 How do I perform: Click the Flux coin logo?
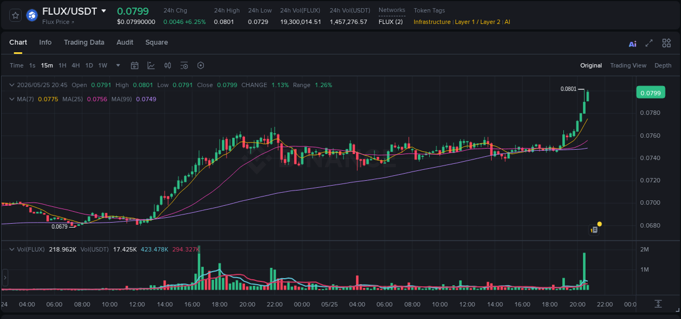click(x=32, y=15)
